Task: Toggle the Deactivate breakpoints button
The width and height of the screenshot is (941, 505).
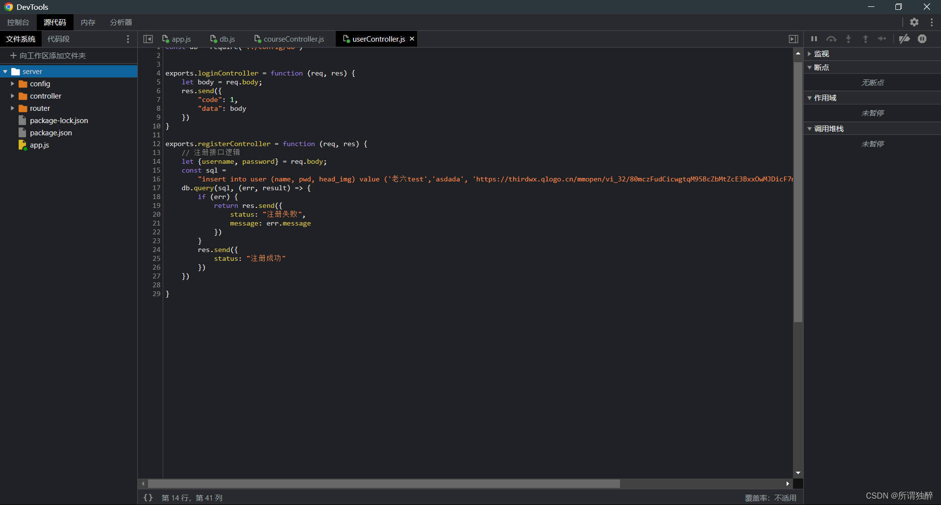Action: (904, 39)
